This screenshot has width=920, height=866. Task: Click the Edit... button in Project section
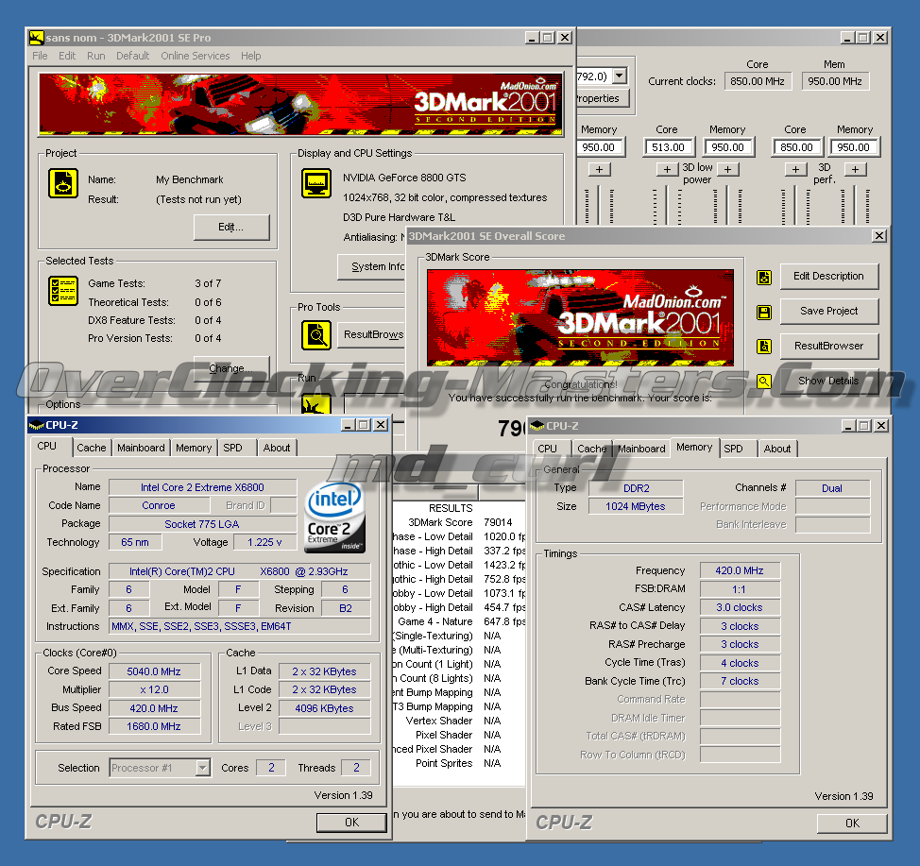[x=231, y=227]
